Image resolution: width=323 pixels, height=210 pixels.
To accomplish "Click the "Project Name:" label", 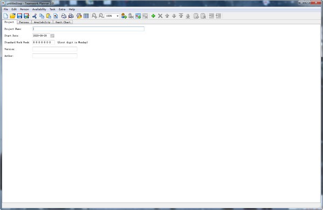I will click(x=13, y=29).
